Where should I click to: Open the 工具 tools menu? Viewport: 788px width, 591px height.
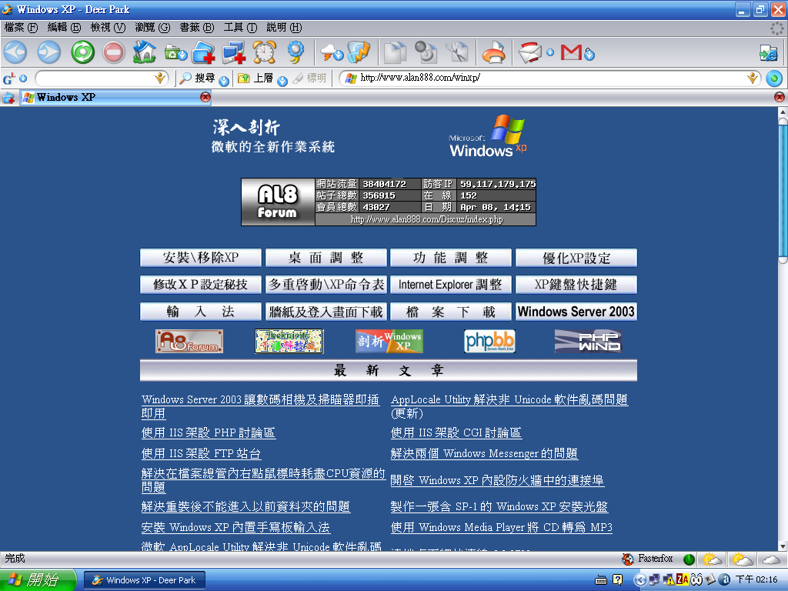(x=240, y=27)
